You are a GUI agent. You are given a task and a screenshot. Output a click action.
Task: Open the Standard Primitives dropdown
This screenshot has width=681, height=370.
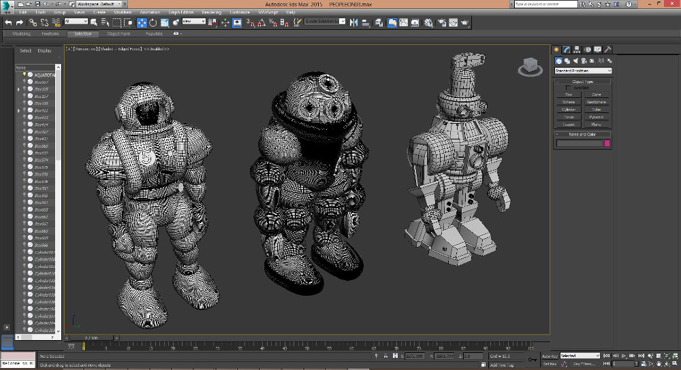(x=583, y=71)
